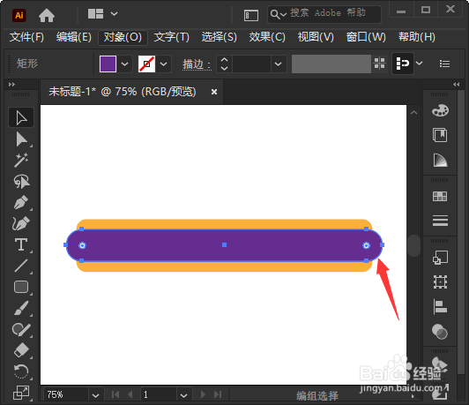Click the 描边 stroke label link
Screen dimensions: 469x405
click(197, 64)
